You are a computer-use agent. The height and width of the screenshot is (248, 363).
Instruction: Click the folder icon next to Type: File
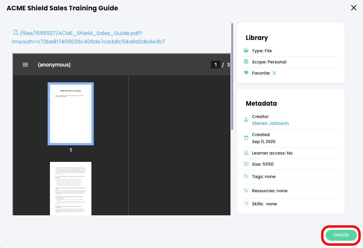pos(246,50)
